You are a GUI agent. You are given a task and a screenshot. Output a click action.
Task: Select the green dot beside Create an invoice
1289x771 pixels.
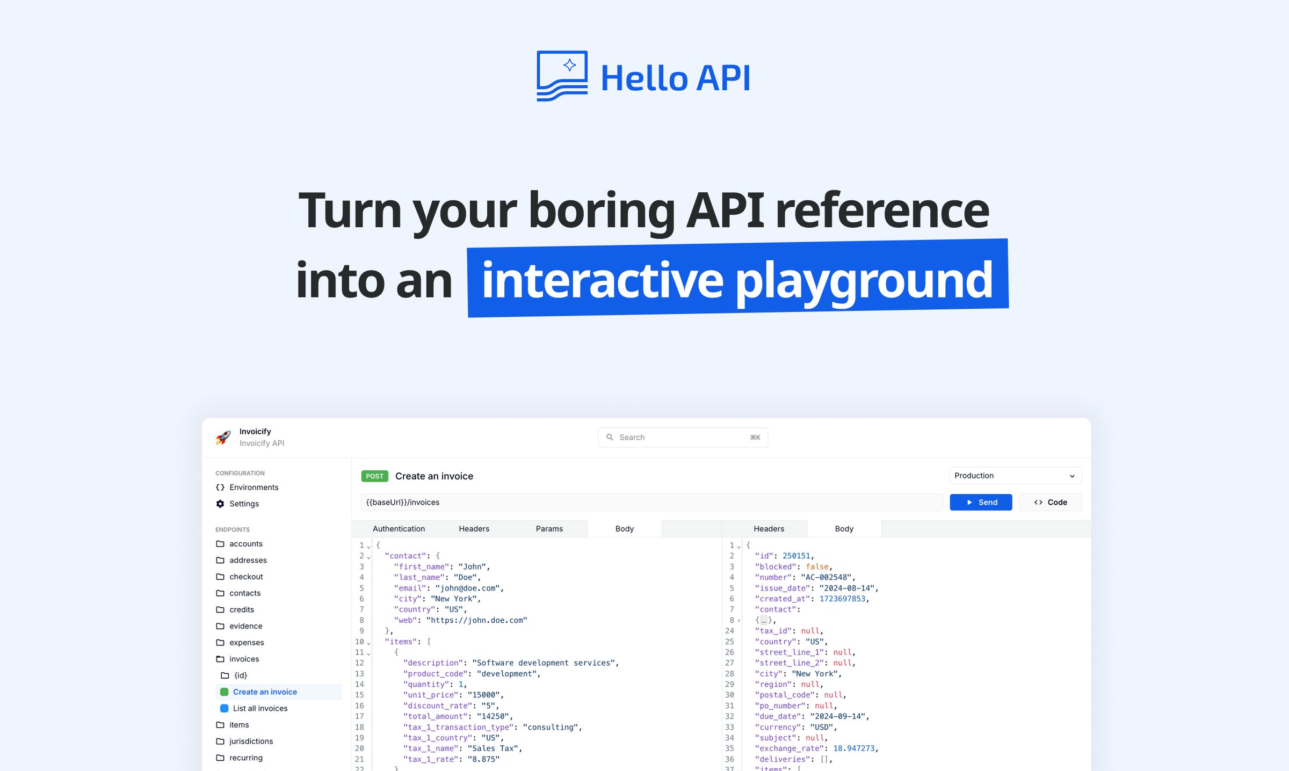[224, 692]
